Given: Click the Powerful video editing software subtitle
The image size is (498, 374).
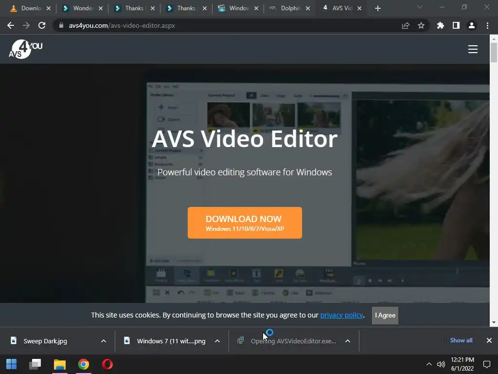Looking at the screenshot, I should tap(245, 172).
